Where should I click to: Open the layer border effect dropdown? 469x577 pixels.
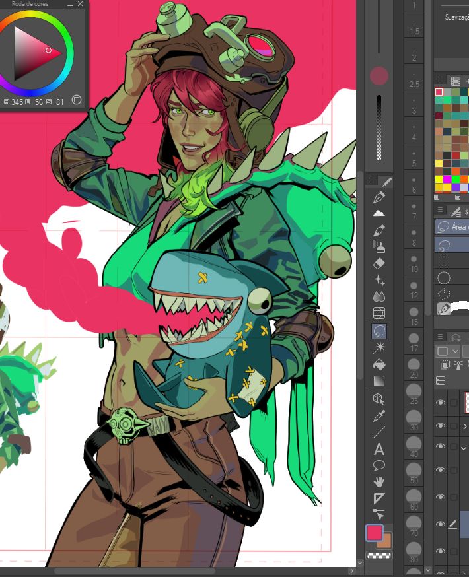[447, 351]
